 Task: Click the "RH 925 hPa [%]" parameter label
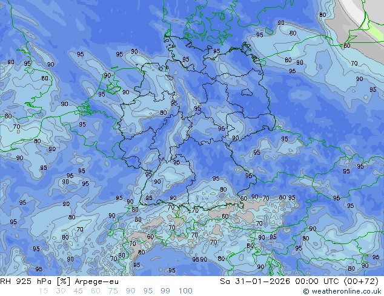[x=35, y=282]
